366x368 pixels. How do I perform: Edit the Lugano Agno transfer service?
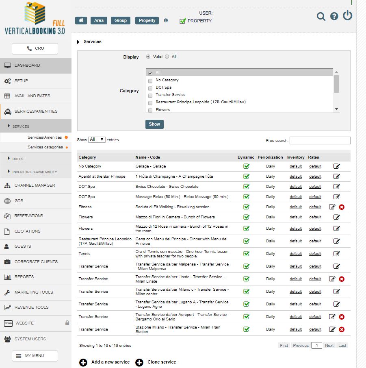pos(336,304)
